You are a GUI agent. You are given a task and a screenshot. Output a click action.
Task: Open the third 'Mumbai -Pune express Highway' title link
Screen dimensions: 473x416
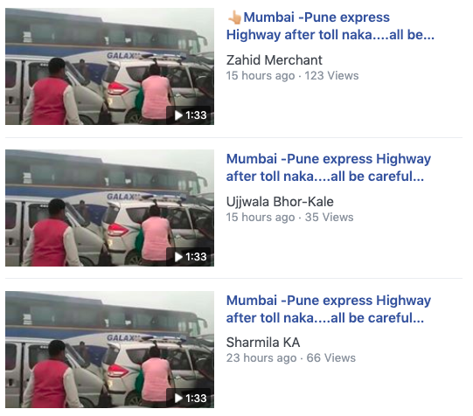[x=329, y=309]
